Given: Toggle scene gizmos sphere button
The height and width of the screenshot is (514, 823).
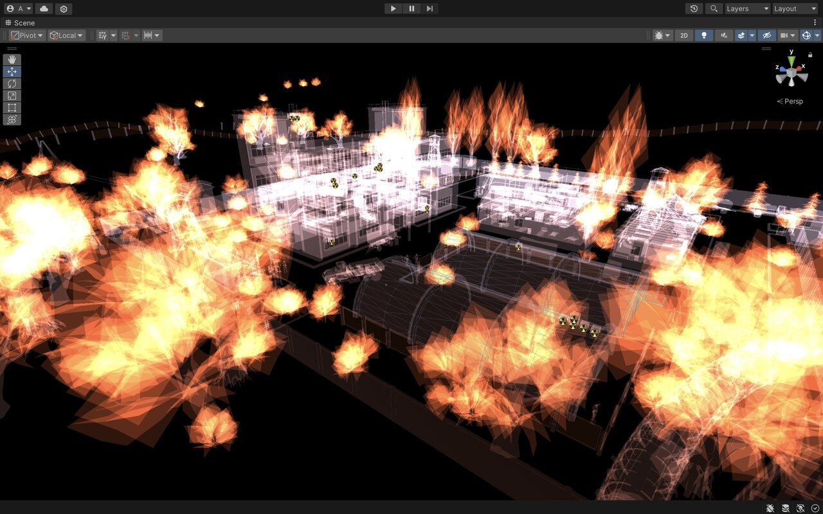Looking at the screenshot, I should coord(806,35).
